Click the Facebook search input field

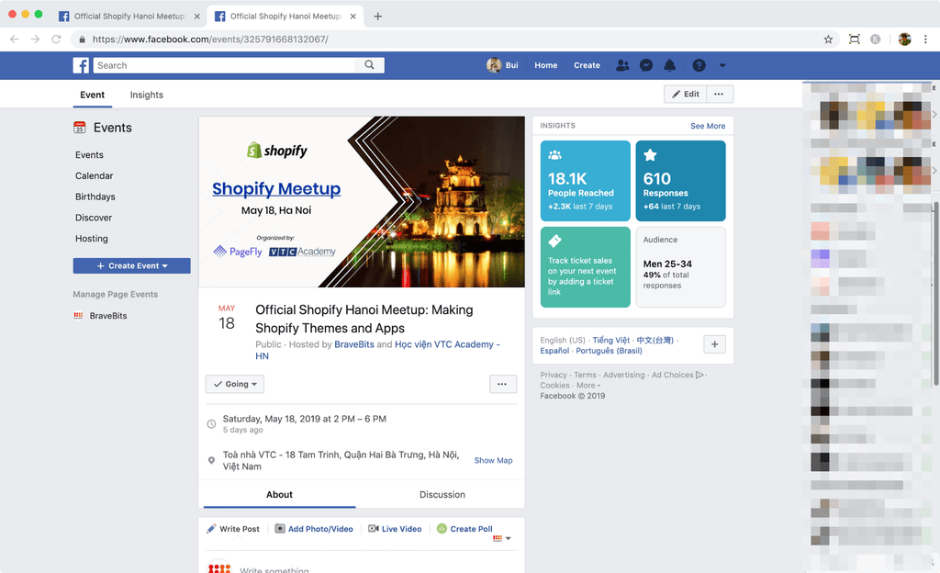(225, 65)
